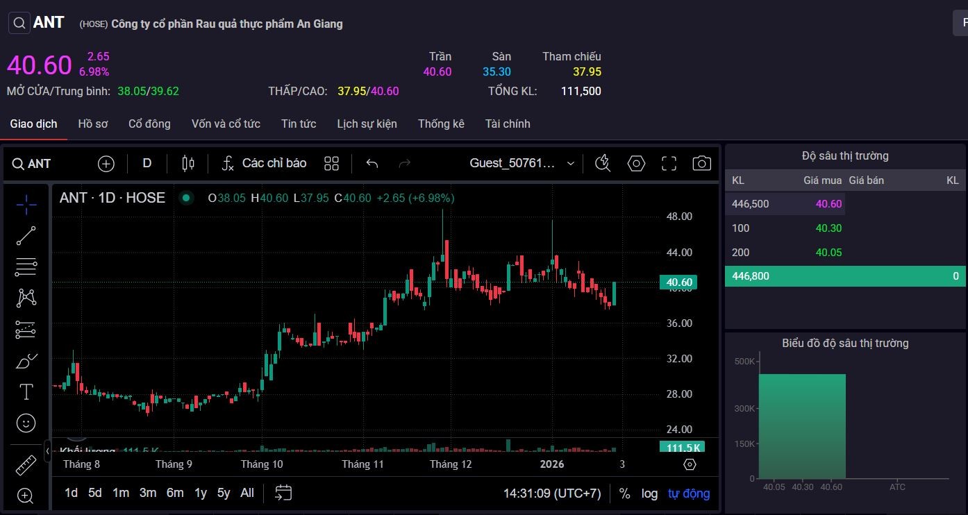This screenshot has width=968, height=515.
Task: Toggle log scale on the chart
Action: tap(649, 493)
